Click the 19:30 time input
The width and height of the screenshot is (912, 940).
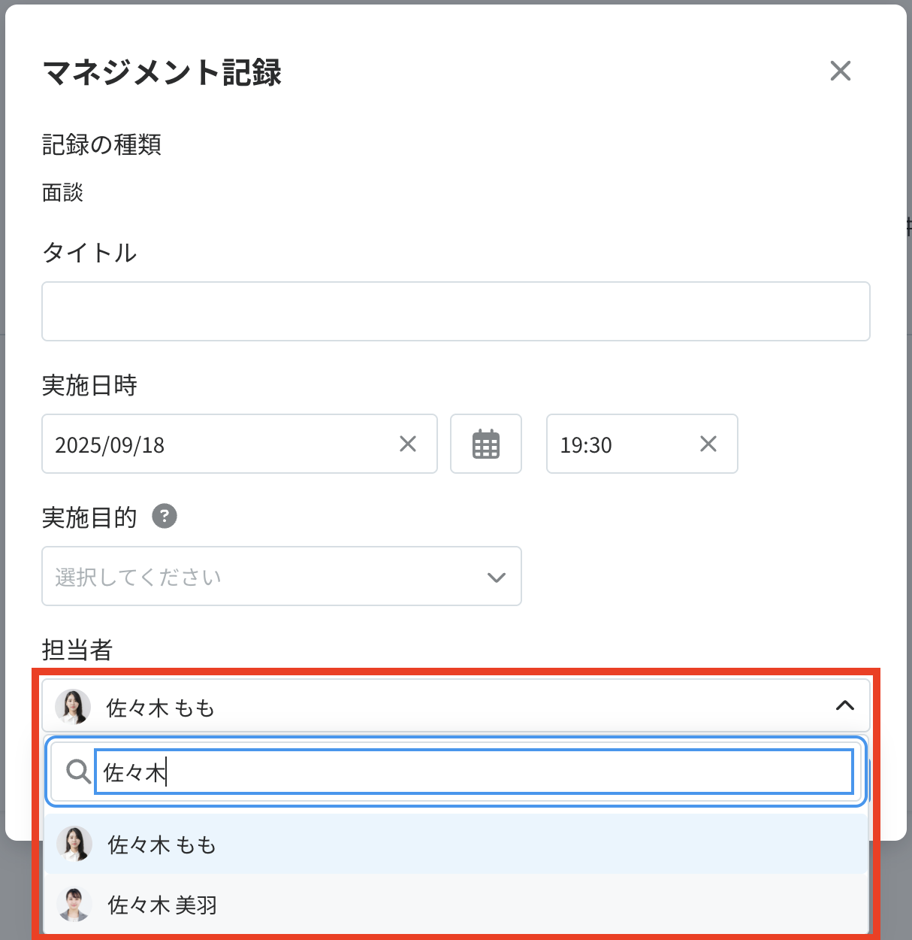(x=616, y=444)
